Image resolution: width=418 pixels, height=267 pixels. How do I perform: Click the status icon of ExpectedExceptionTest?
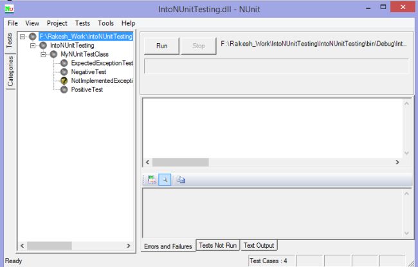pyautogui.click(x=64, y=63)
